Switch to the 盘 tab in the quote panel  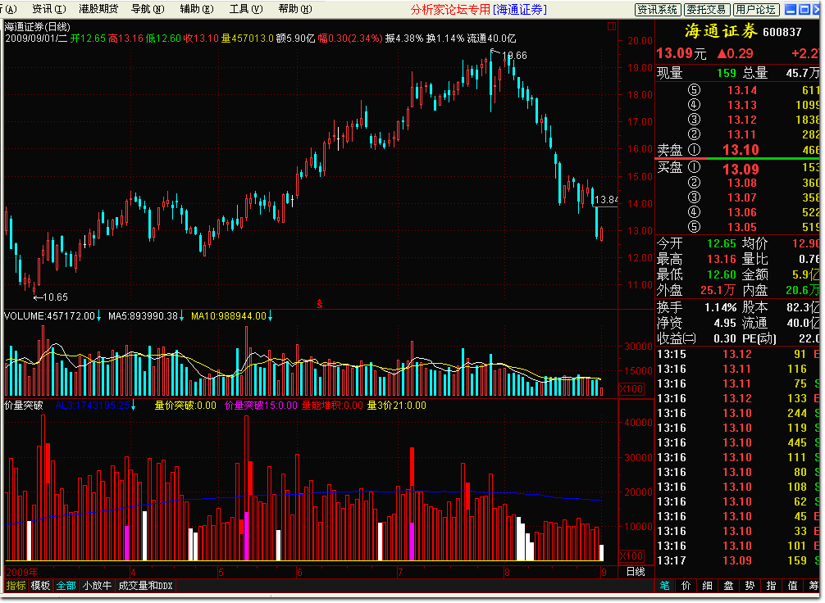pyautogui.click(x=729, y=586)
